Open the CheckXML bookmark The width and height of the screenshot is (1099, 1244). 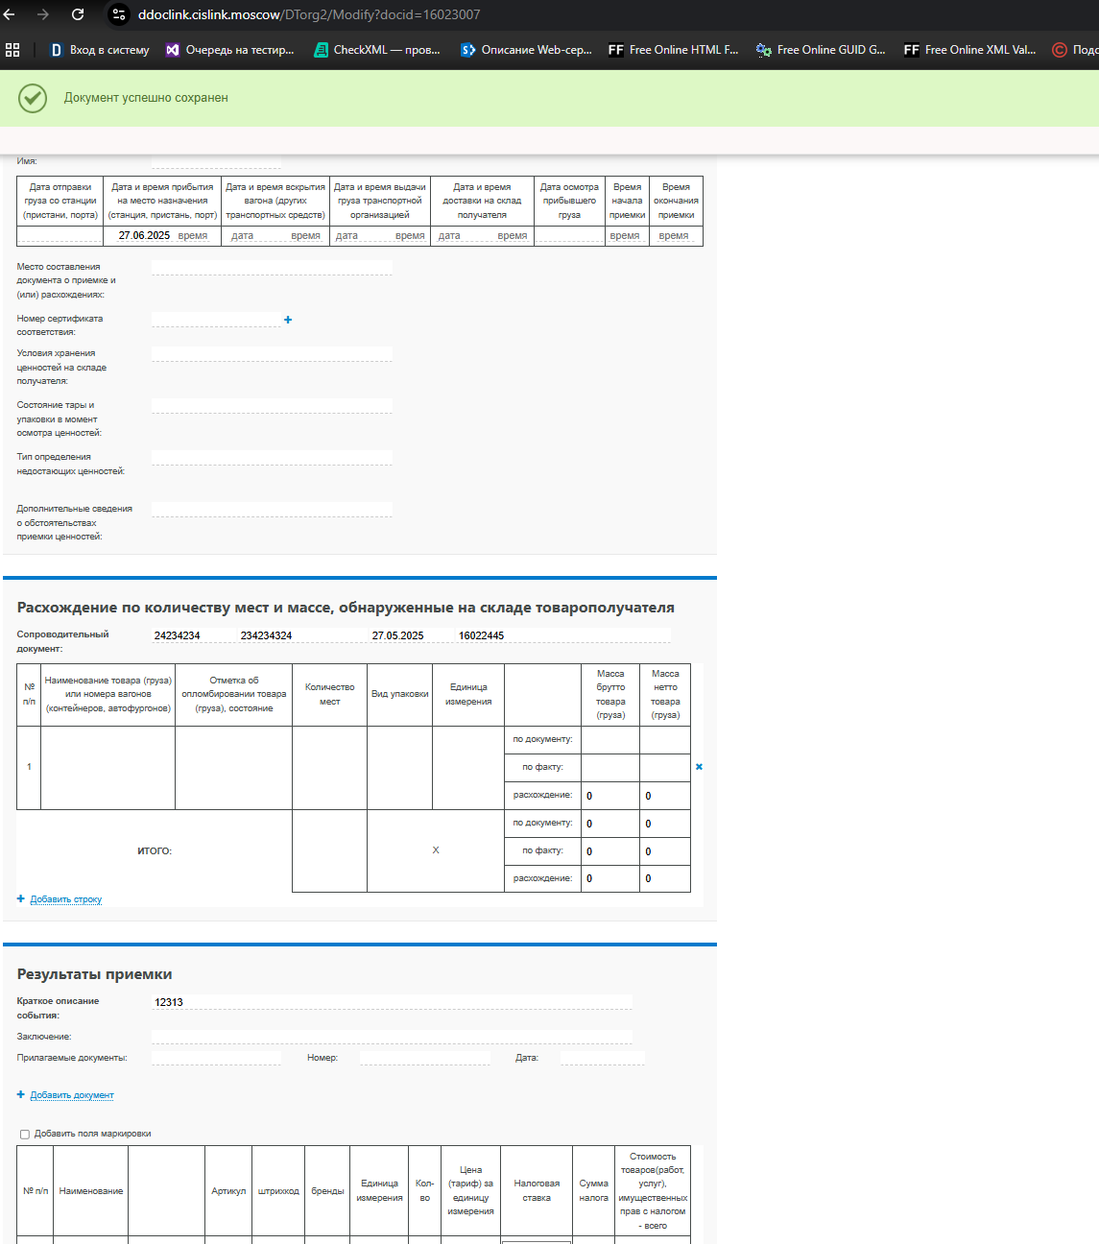[x=377, y=50]
